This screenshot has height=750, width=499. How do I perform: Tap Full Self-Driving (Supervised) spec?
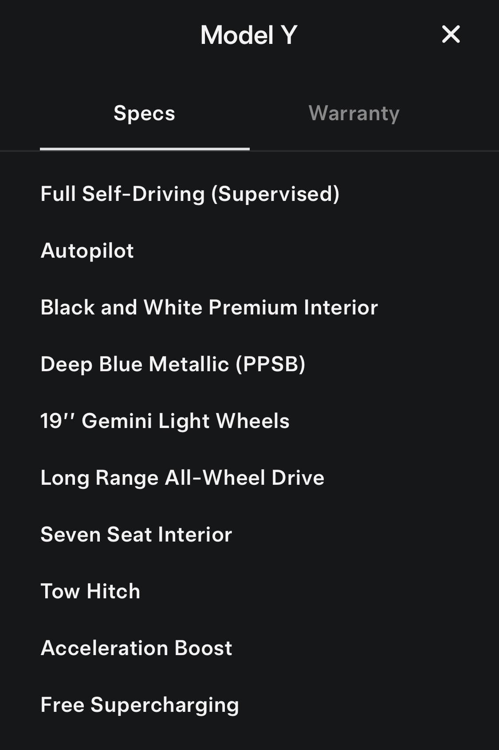pos(190,194)
